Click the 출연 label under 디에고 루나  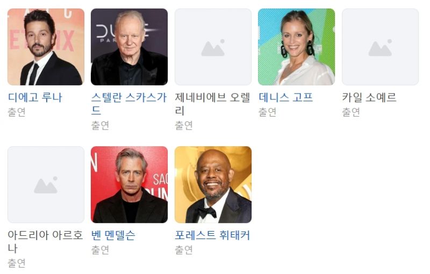pos(17,112)
